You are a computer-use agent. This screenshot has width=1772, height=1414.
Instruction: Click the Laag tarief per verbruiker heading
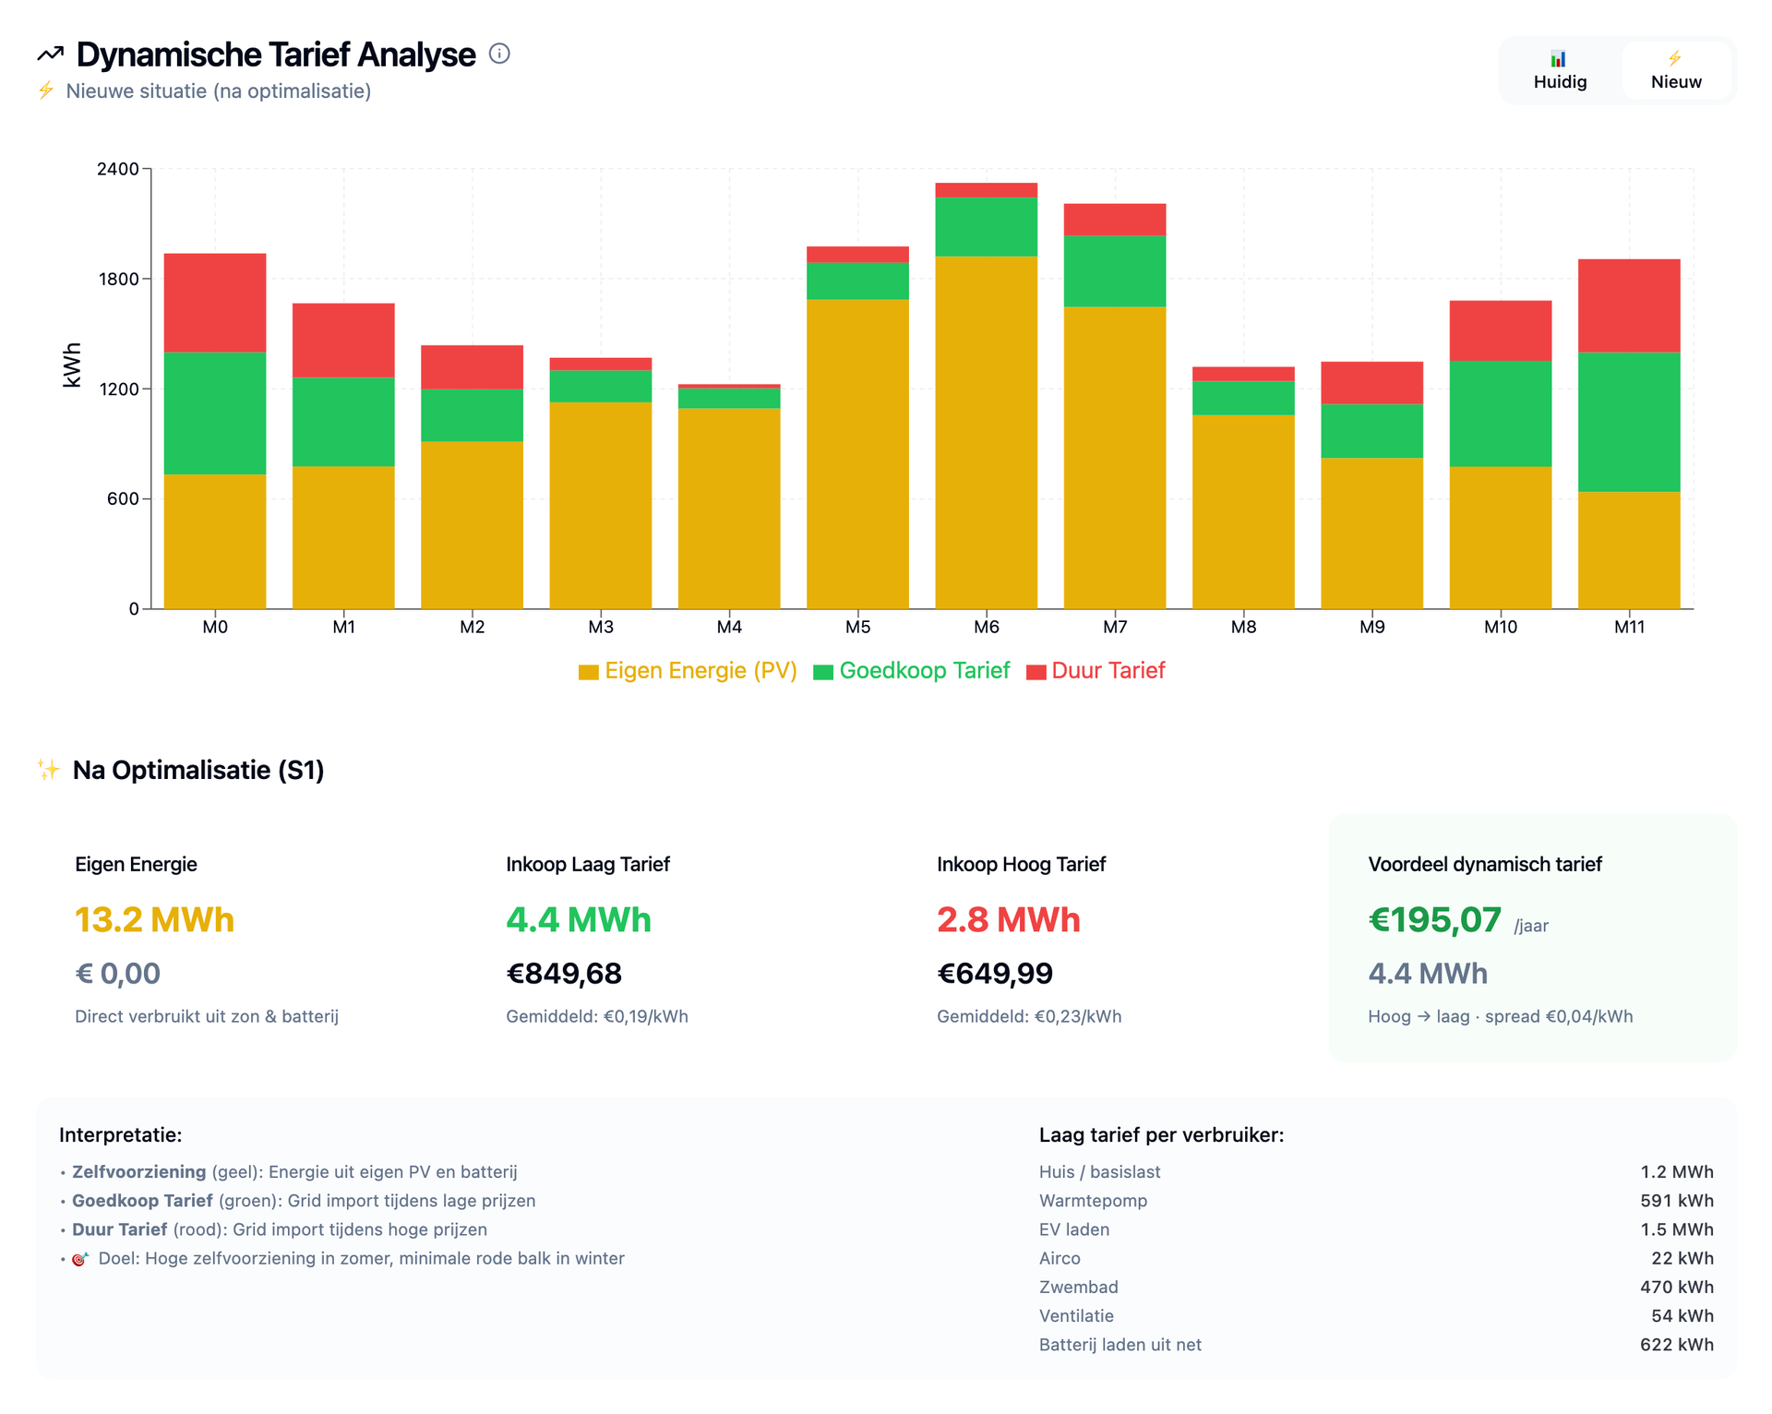1162,1135
